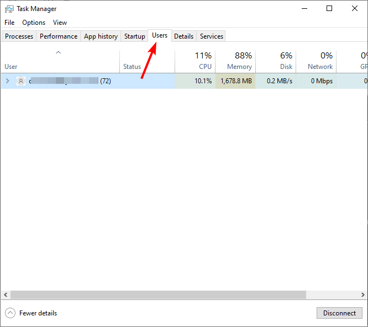Click the horizontal scrollbar thumb
This screenshot has width=368, height=327.
tap(158, 294)
